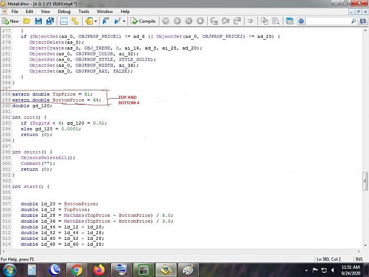Open the Debug menu
Screen dimensions: 369x277
click(x=64, y=11)
